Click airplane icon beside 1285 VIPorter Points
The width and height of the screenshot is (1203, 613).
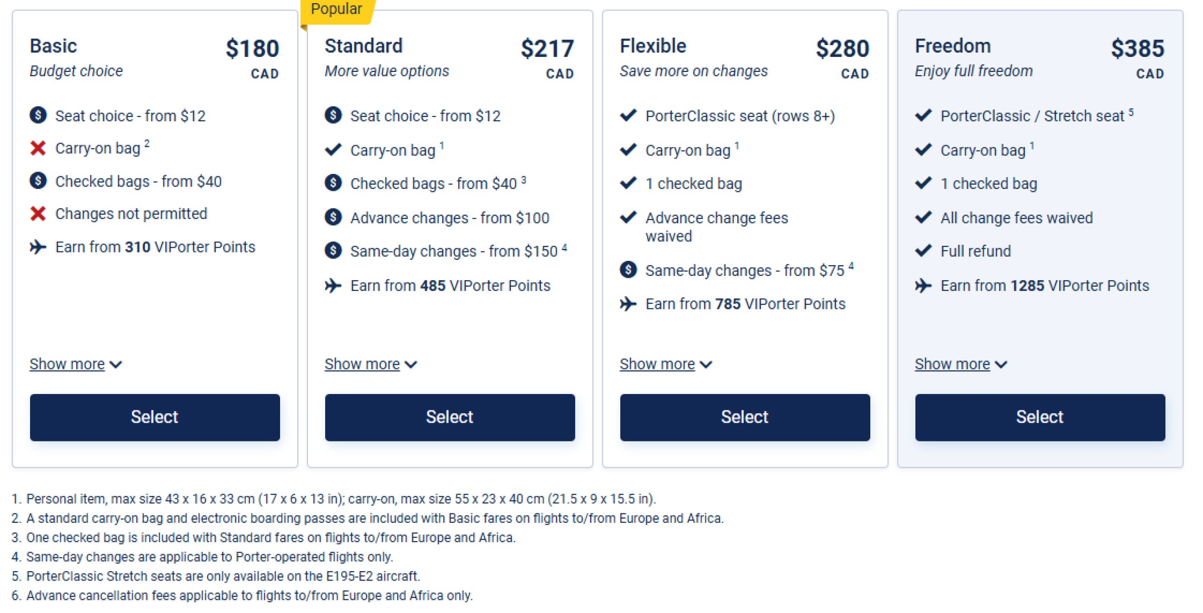pos(923,285)
